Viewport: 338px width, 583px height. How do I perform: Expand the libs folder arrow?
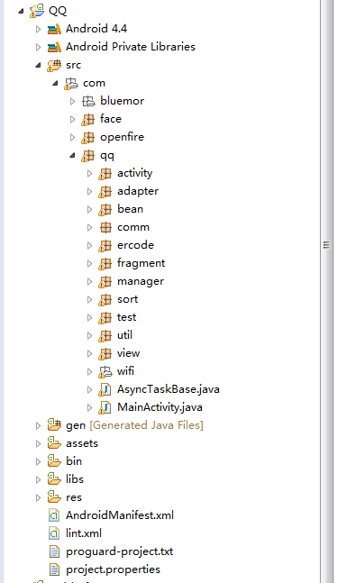[x=38, y=479]
